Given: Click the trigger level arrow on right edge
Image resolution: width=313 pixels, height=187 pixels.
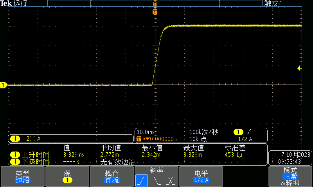Looking at the screenshot, I should point(299,69).
